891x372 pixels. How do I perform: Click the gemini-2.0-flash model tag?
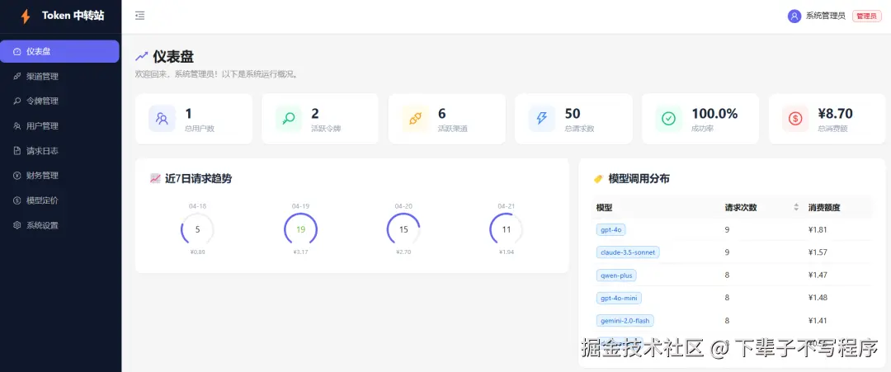[625, 321]
